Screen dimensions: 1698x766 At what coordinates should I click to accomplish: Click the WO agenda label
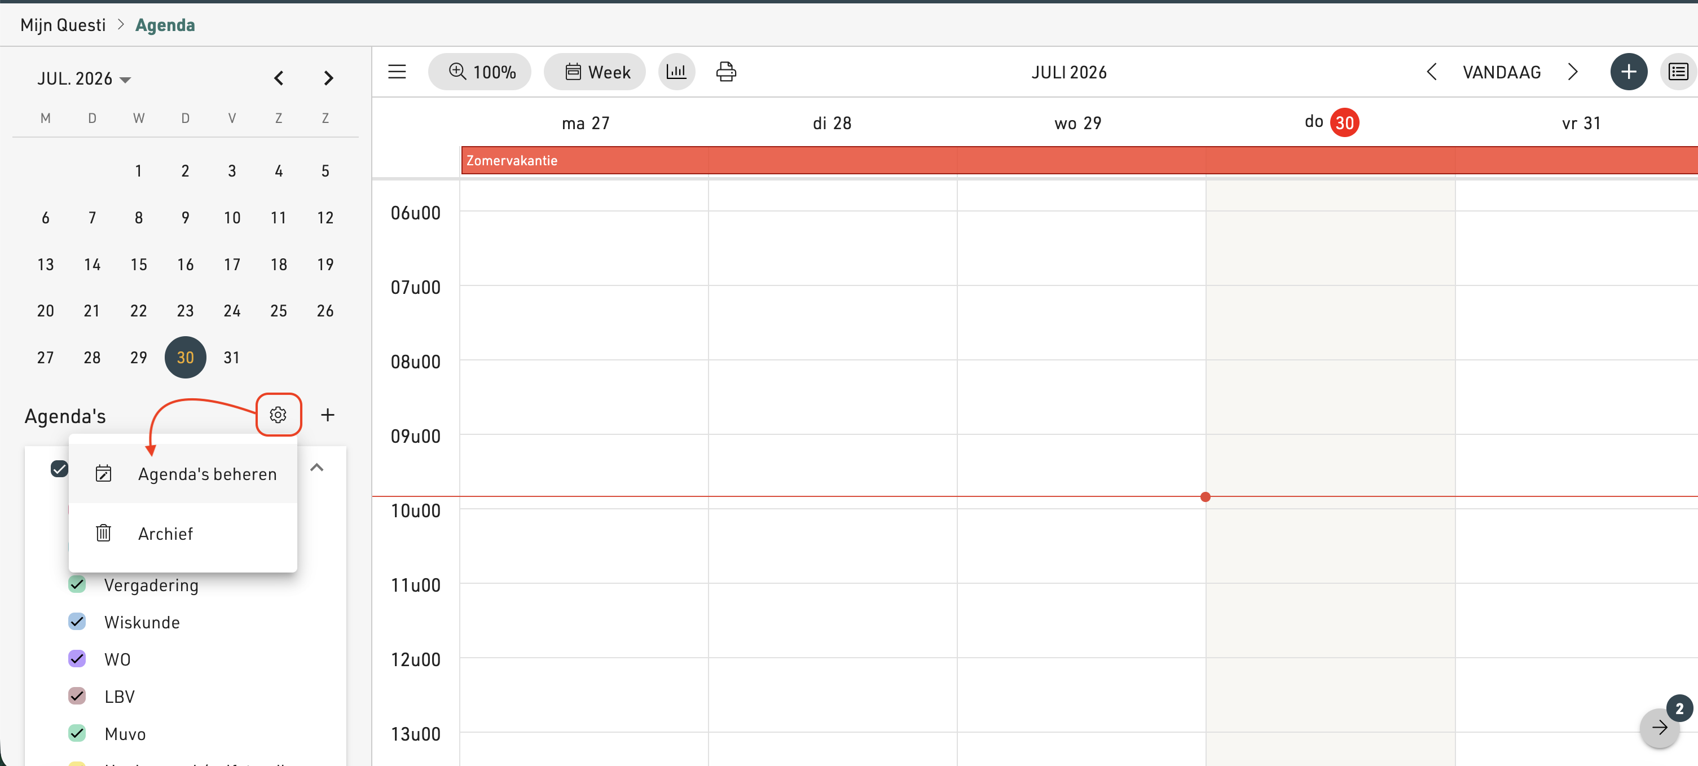coord(117,659)
